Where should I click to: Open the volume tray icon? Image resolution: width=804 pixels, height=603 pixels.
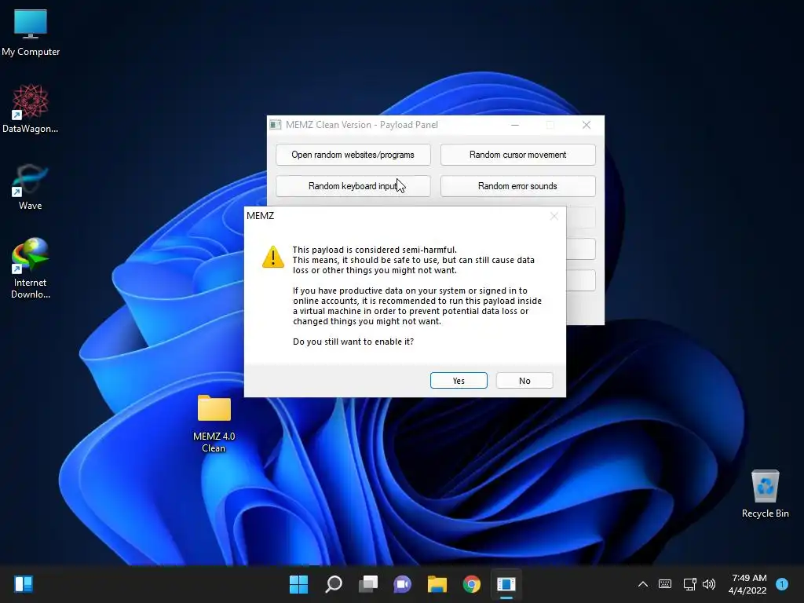click(709, 584)
